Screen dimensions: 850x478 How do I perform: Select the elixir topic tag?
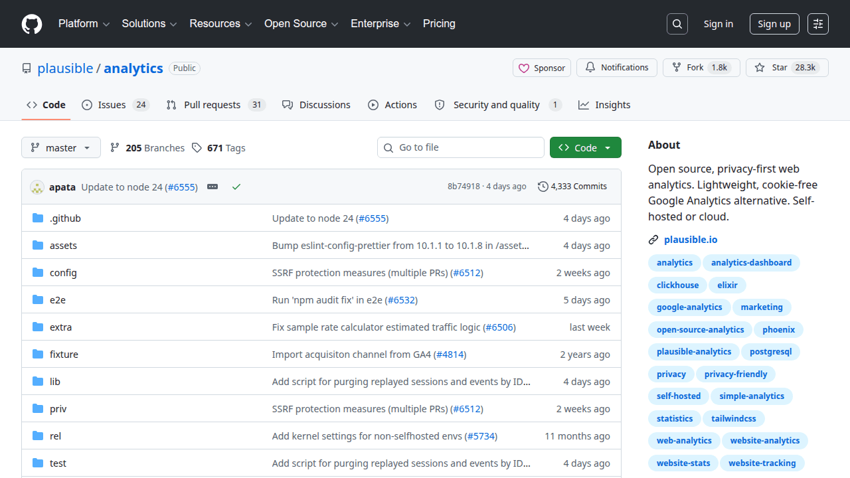[x=728, y=285]
